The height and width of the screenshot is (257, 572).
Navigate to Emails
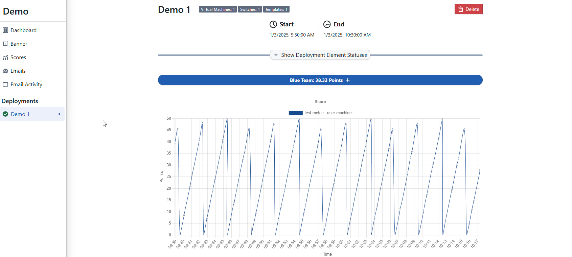tap(18, 71)
